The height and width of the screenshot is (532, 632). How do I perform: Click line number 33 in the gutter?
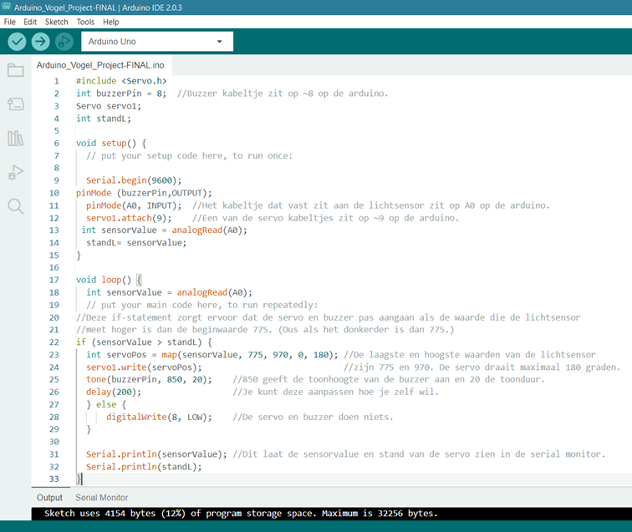click(x=54, y=479)
